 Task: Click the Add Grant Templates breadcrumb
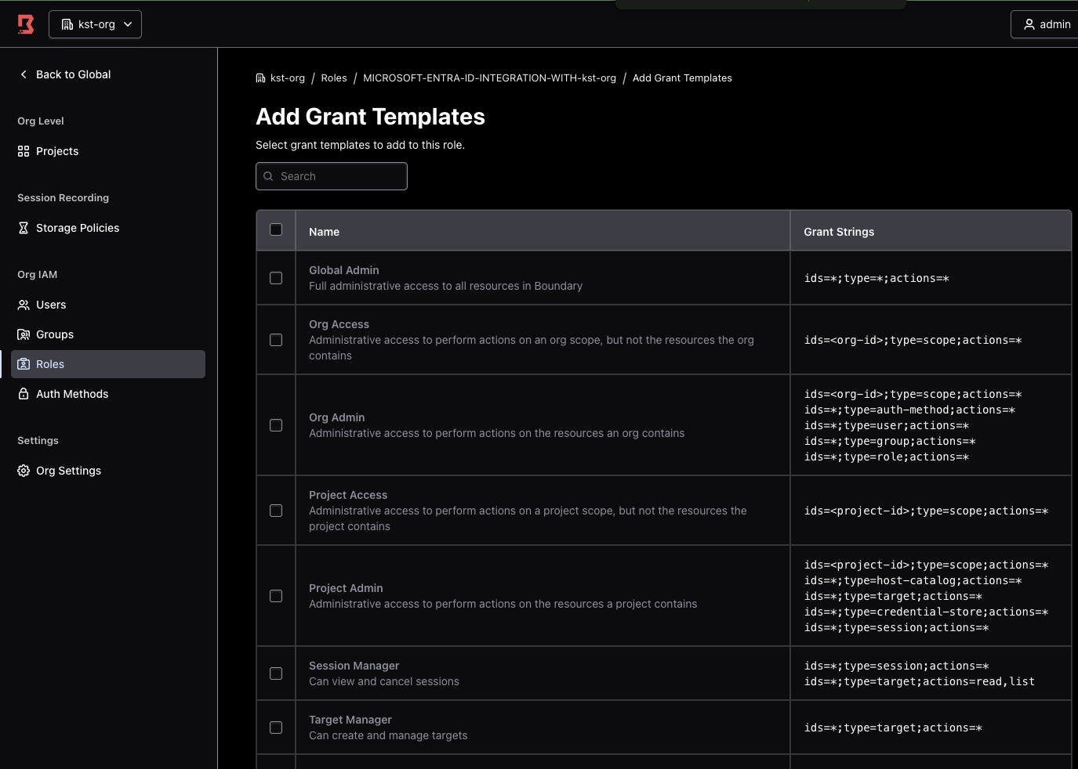click(x=682, y=78)
